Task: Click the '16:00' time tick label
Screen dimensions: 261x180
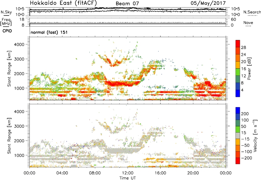Action: point(161,173)
